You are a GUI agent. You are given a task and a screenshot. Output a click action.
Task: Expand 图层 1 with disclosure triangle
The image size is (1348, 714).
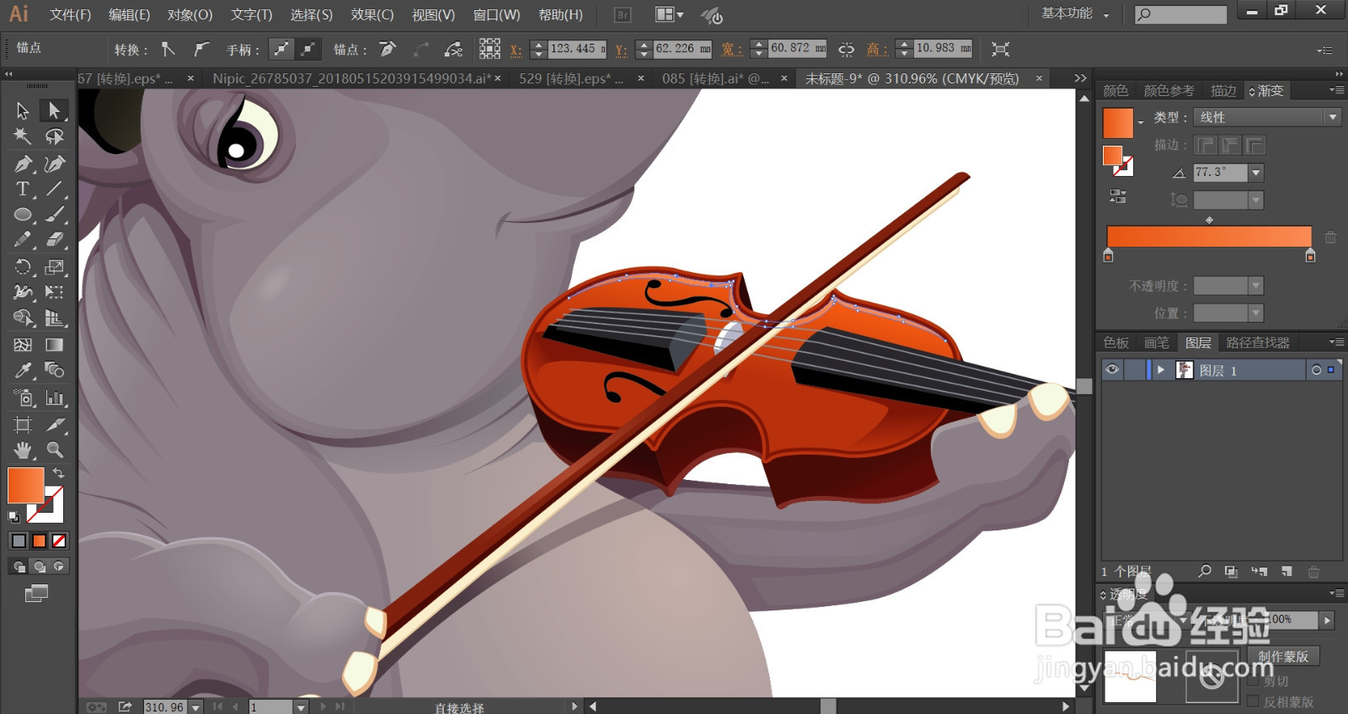(x=1161, y=370)
